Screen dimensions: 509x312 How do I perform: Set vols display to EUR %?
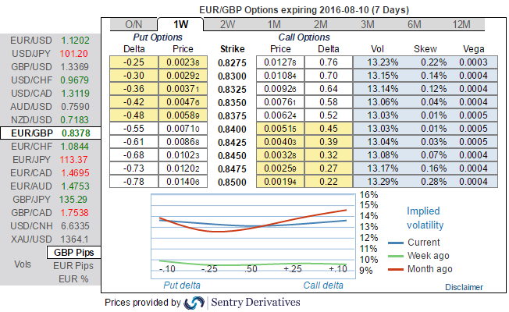coord(74,279)
